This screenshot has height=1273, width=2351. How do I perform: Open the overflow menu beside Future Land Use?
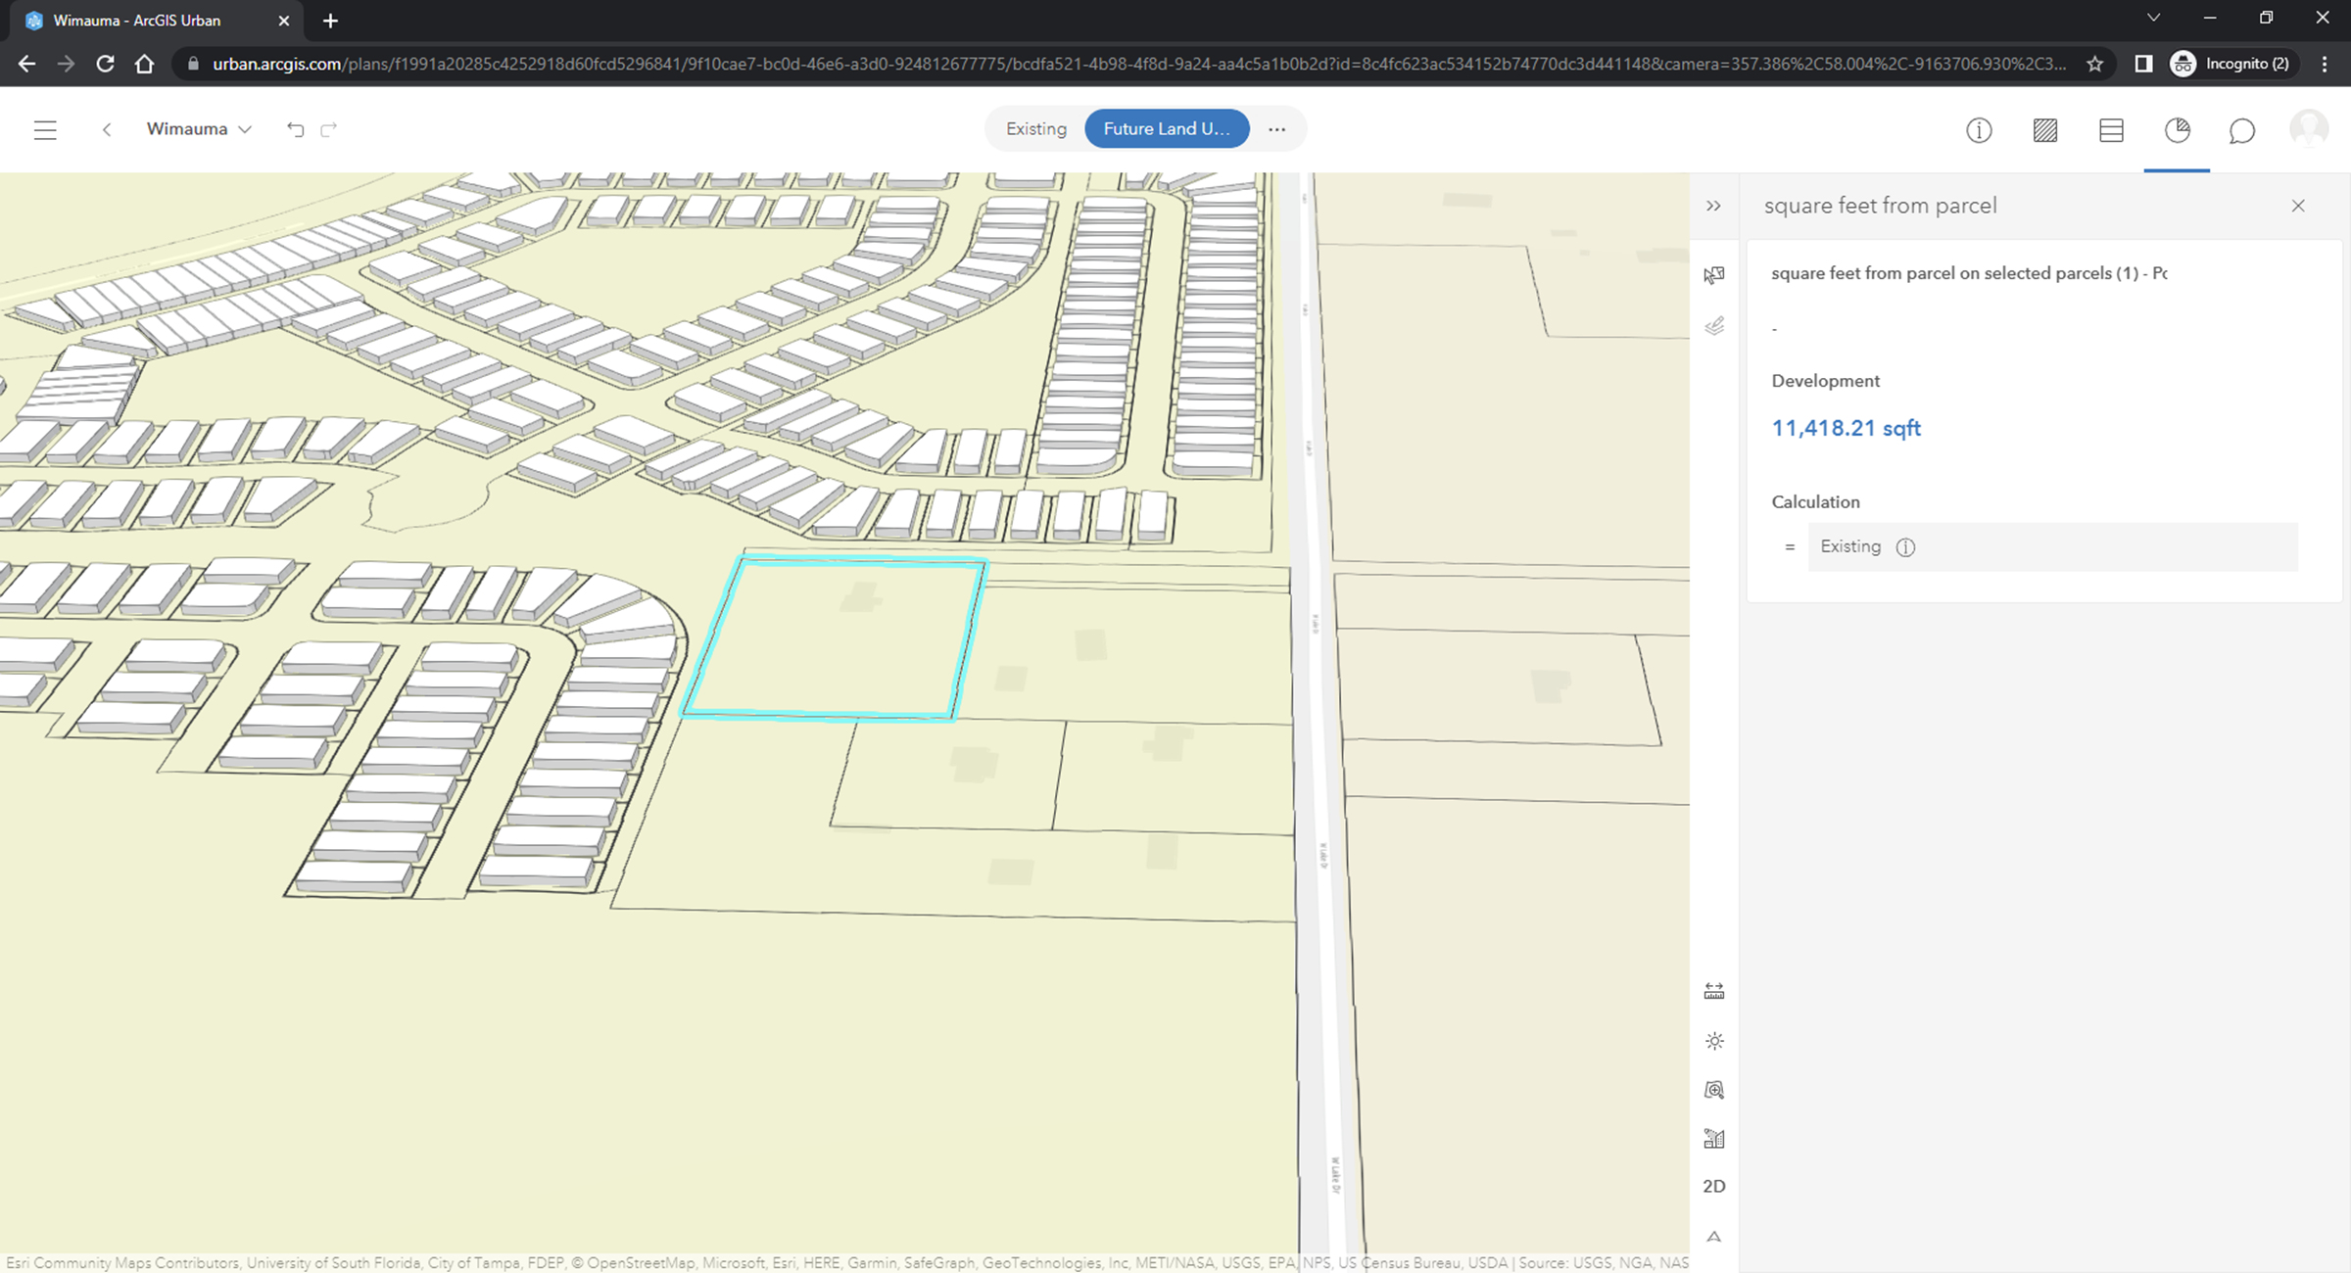1276,128
